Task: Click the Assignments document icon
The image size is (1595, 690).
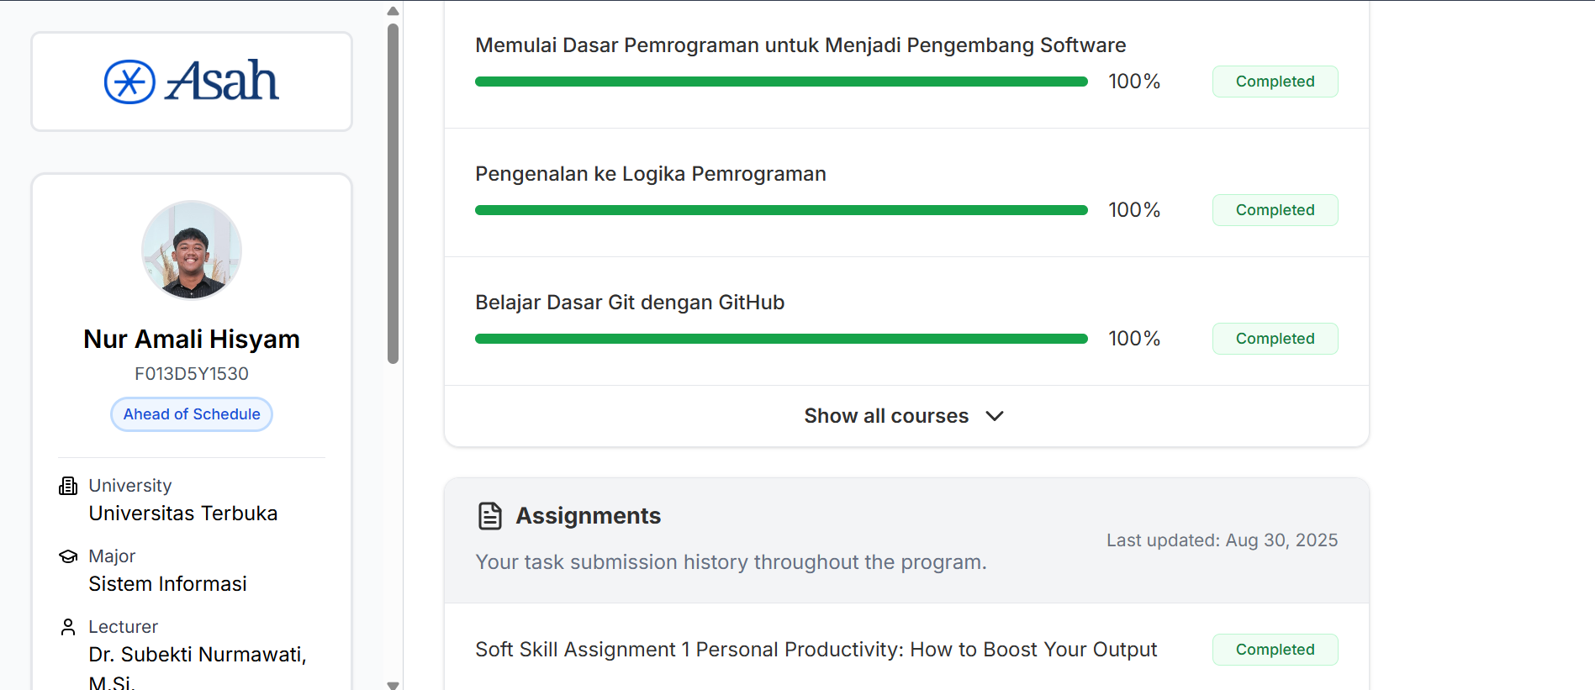Action: [x=490, y=516]
